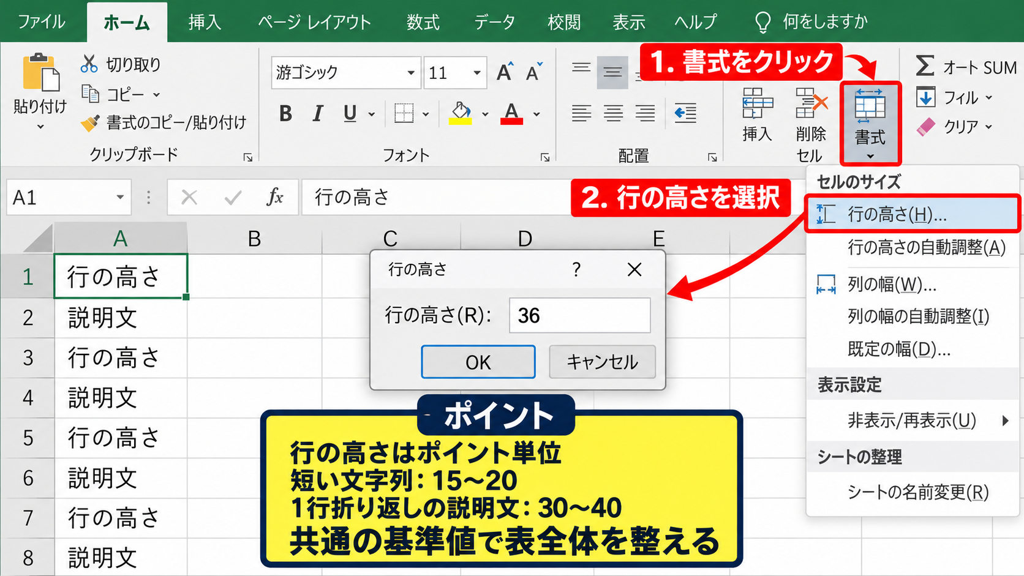The height and width of the screenshot is (576, 1024).
Task: Expand the Name Box dropdown for A1
Action: click(120, 197)
